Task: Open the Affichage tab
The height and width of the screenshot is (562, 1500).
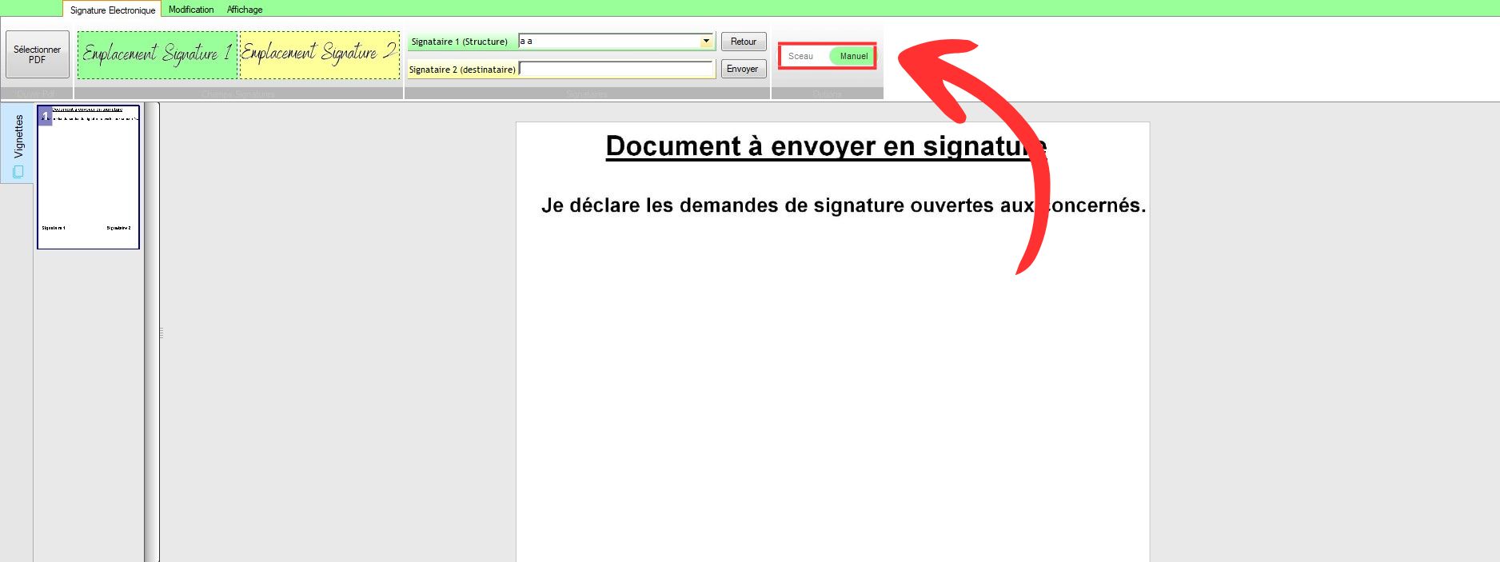Action: pyautogui.click(x=245, y=10)
